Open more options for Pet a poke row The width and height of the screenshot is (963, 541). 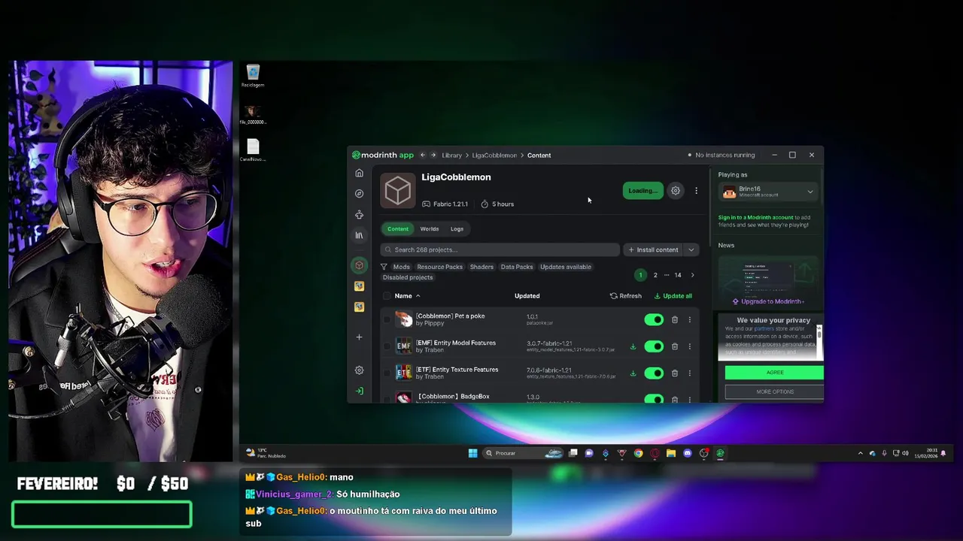tap(689, 320)
